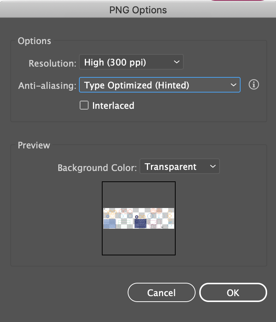Click the chevron arrow in Resolution field

[176, 62]
